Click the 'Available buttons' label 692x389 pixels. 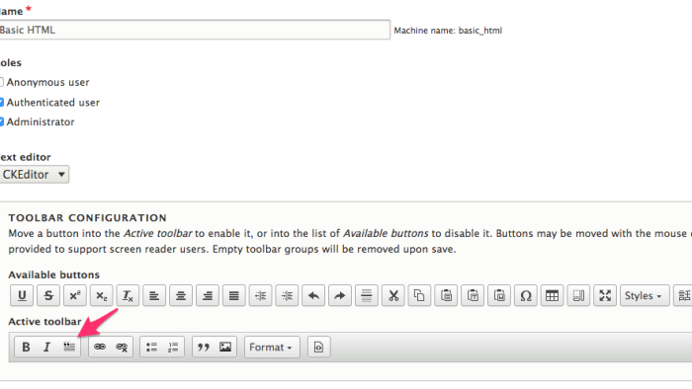point(53,274)
